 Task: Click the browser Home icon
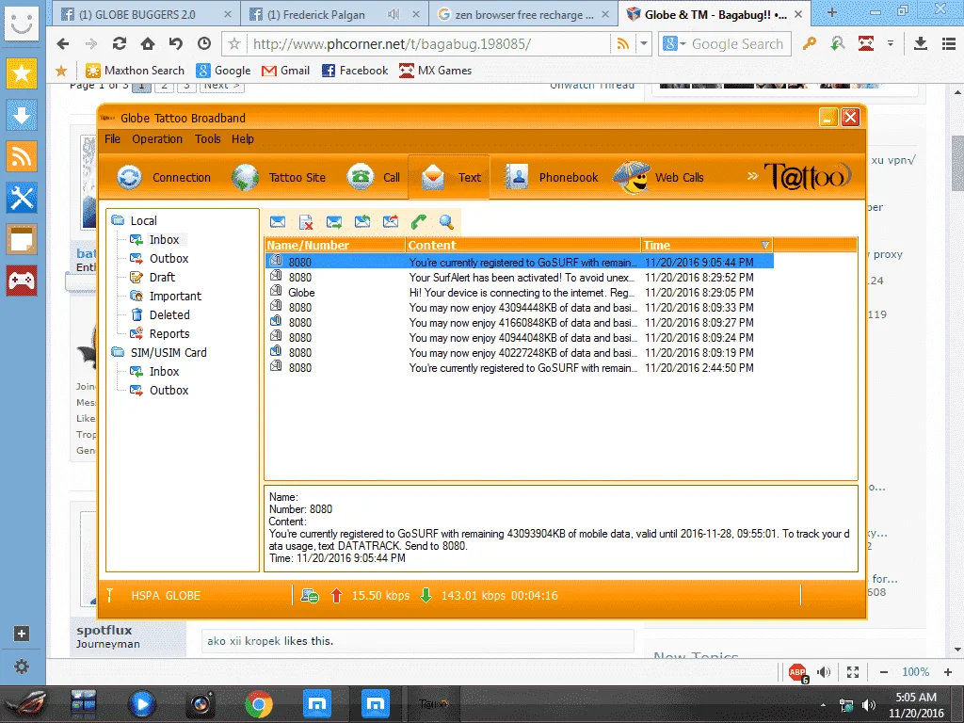[148, 43]
